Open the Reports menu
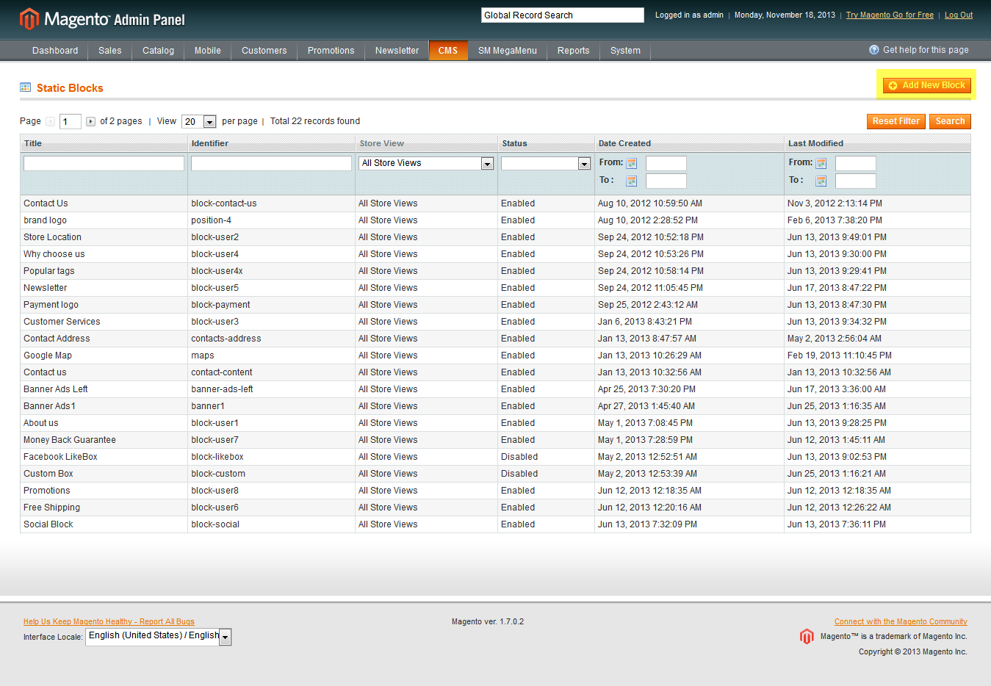 pyautogui.click(x=573, y=51)
